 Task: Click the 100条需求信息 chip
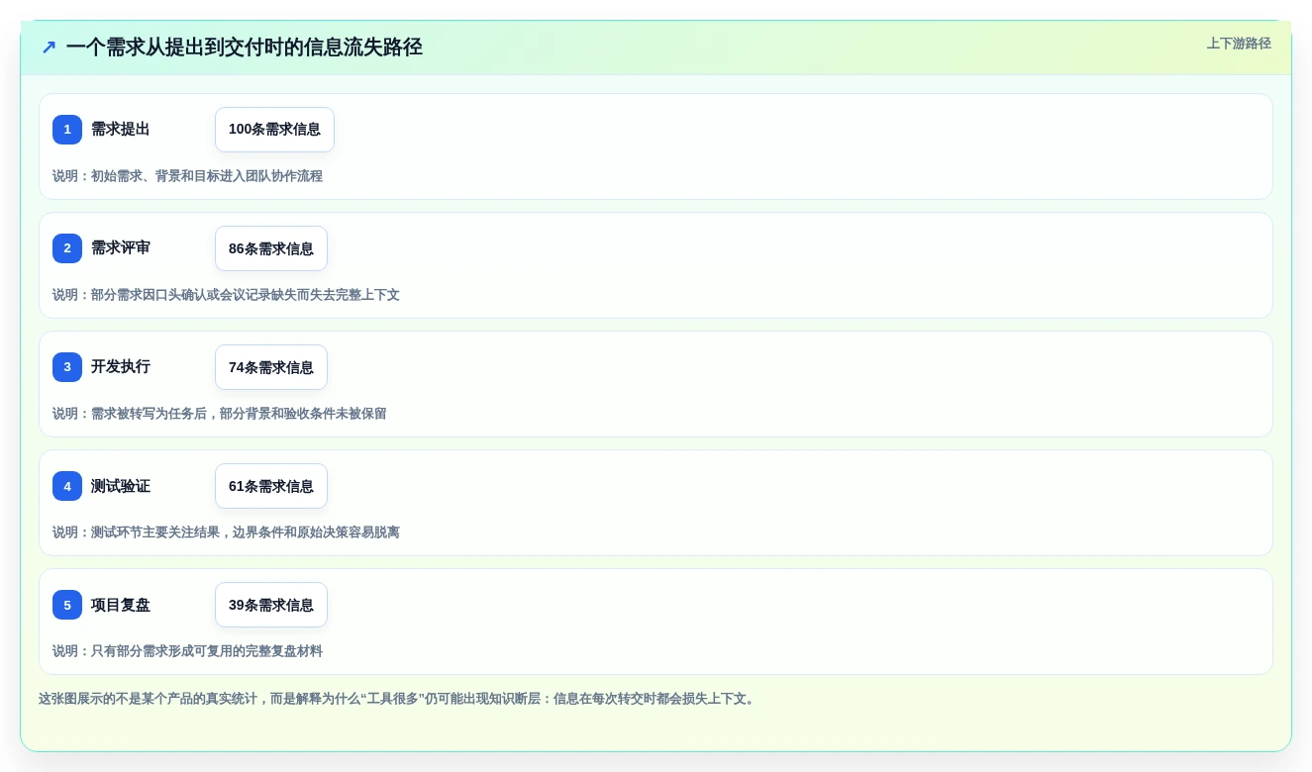[x=274, y=130]
